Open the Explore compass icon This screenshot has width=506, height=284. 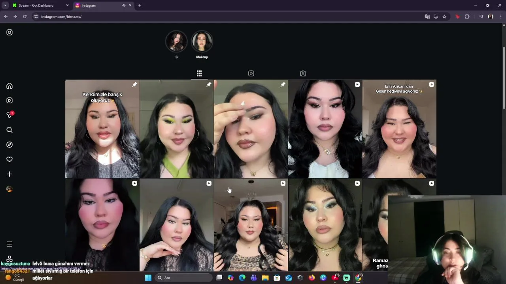pos(9,145)
